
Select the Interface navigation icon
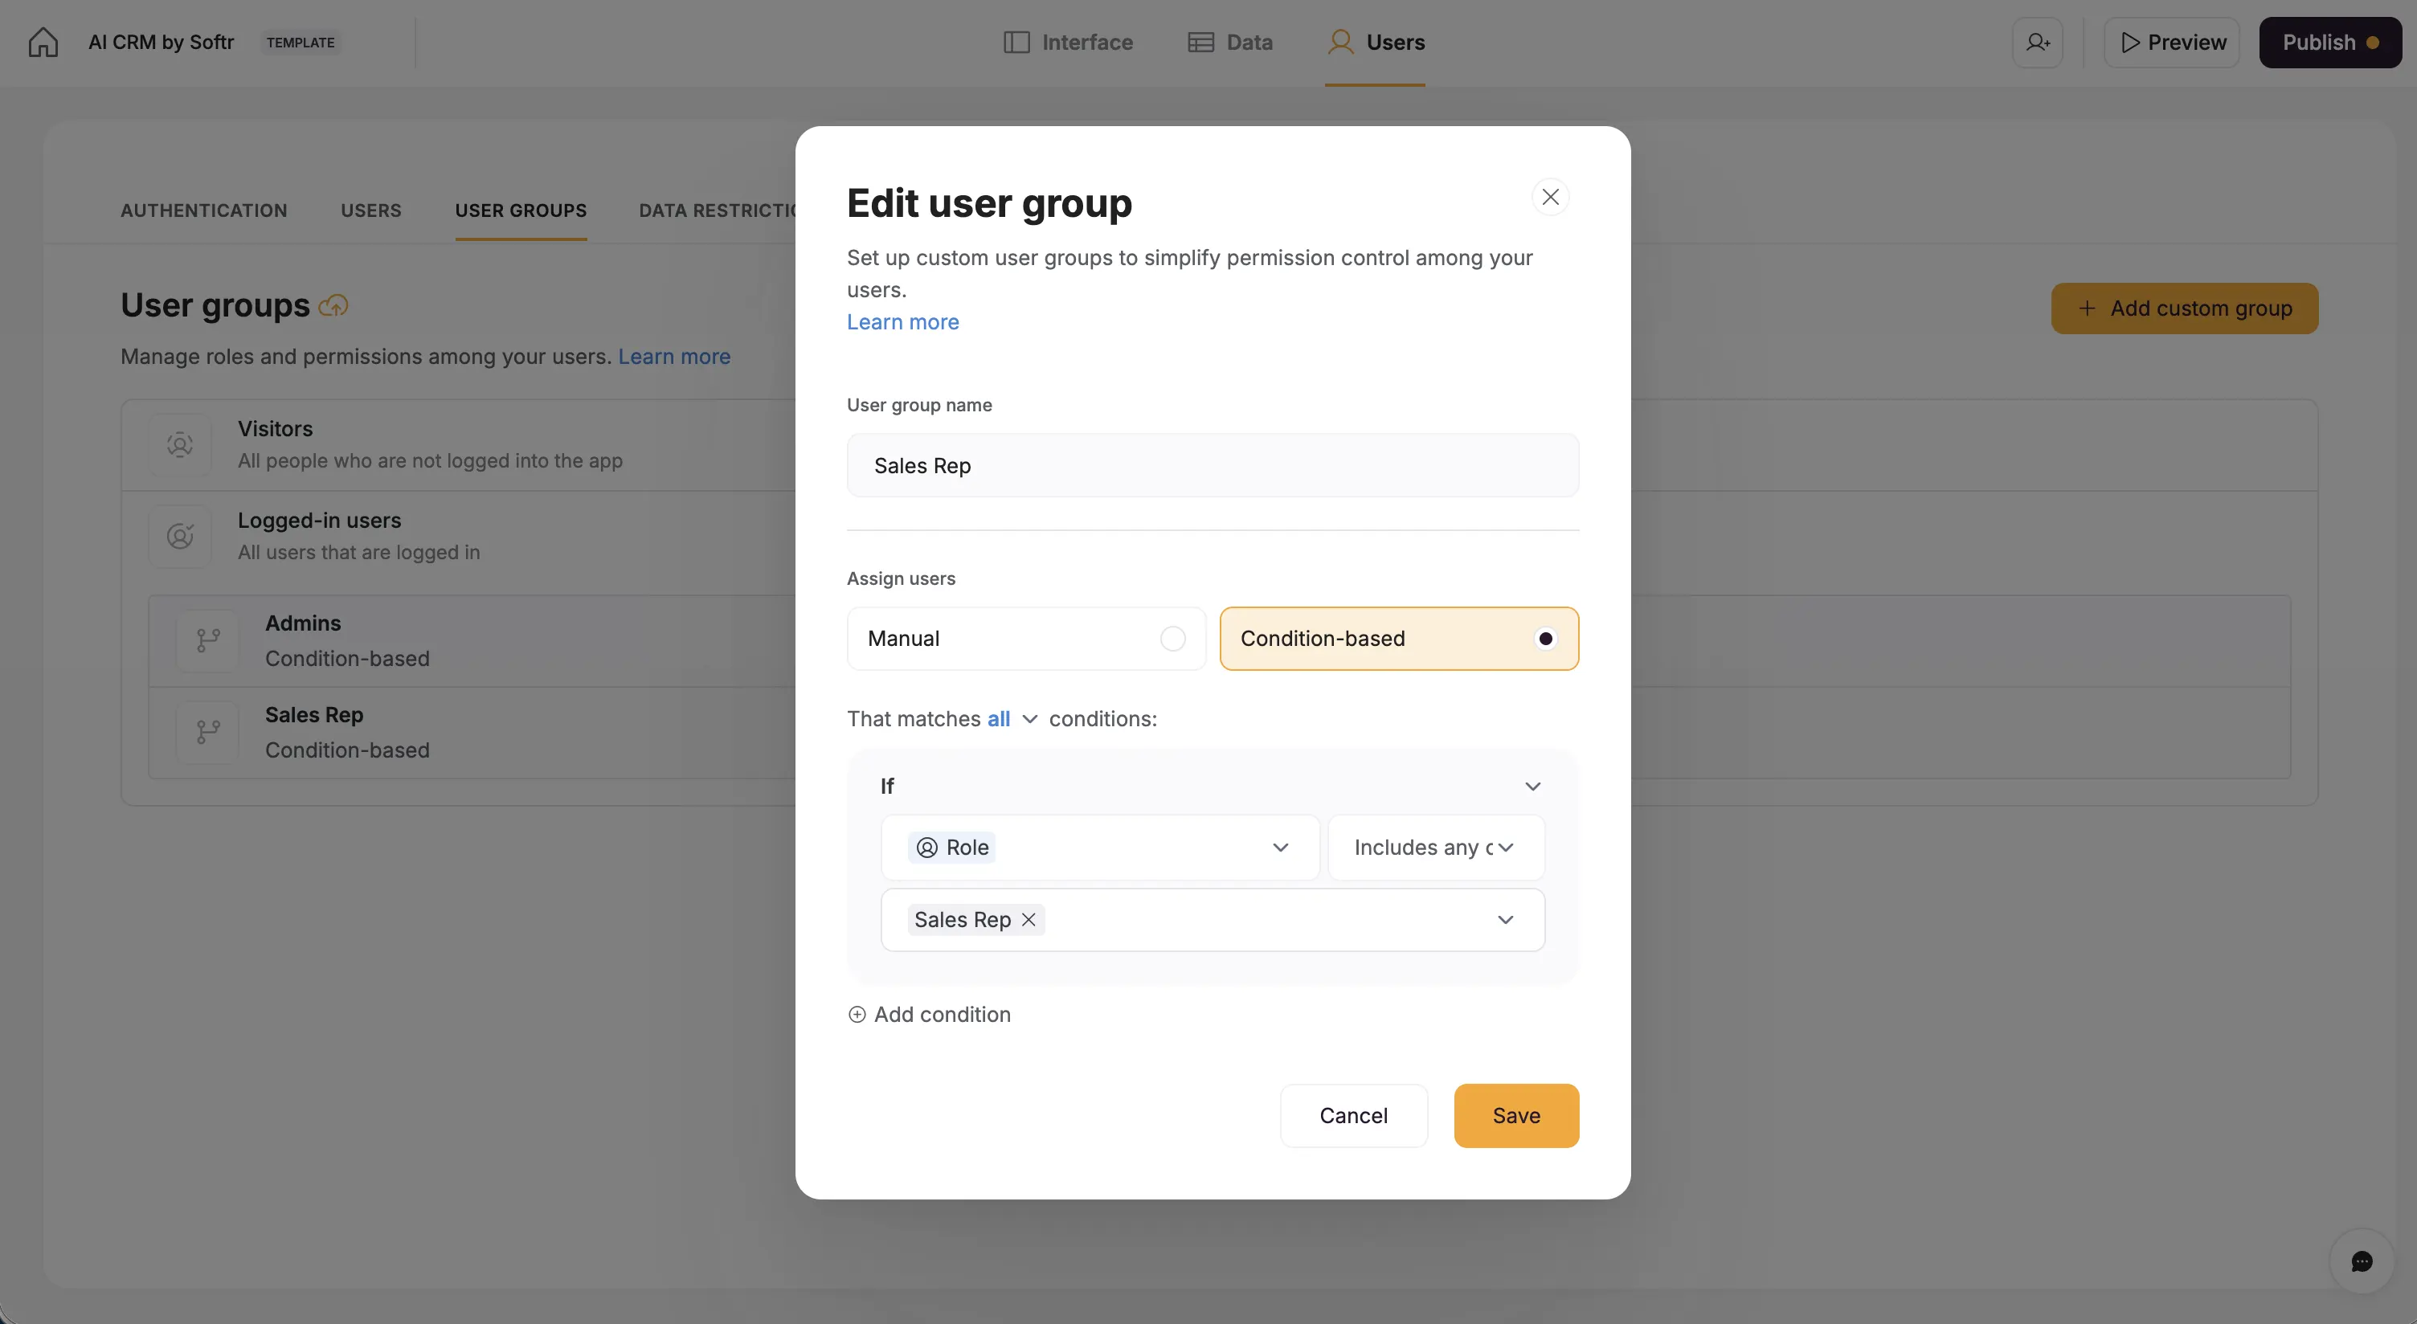coord(1017,43)
